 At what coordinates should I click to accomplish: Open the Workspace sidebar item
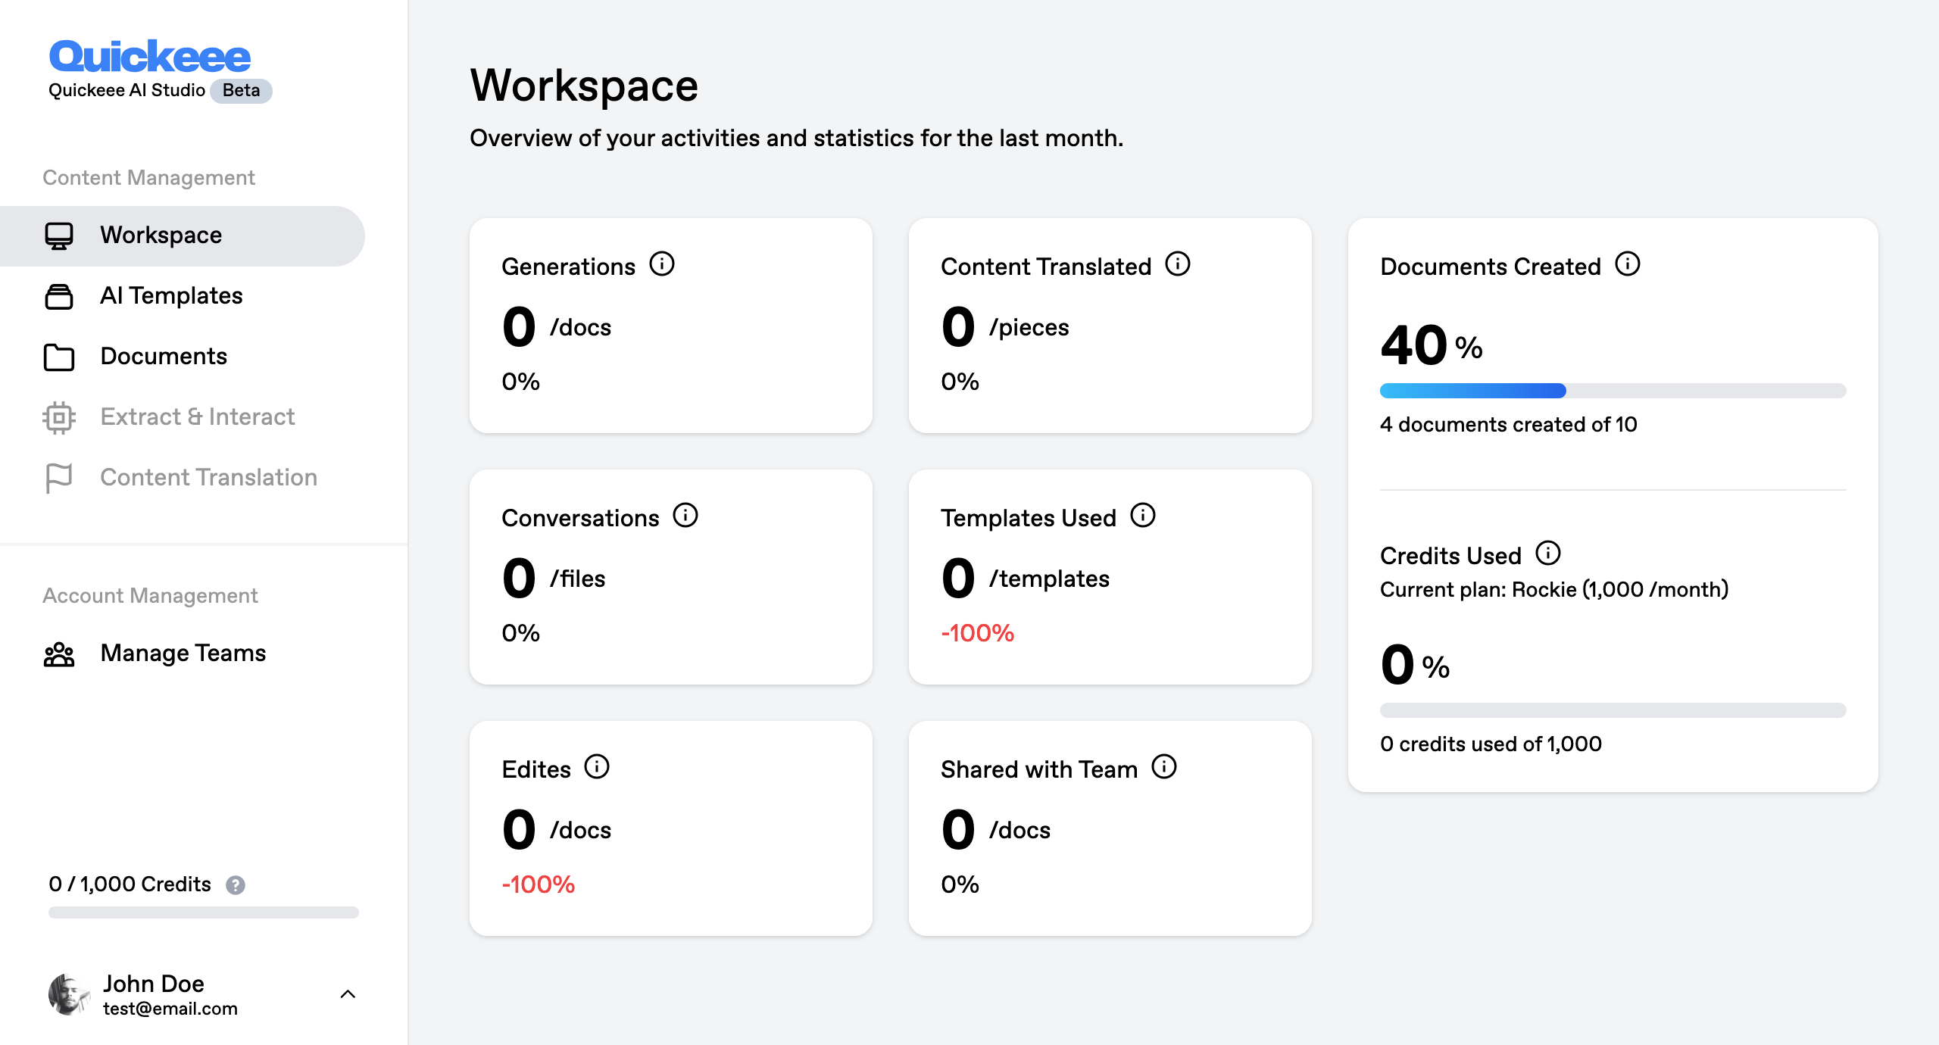tap(161, 236)
